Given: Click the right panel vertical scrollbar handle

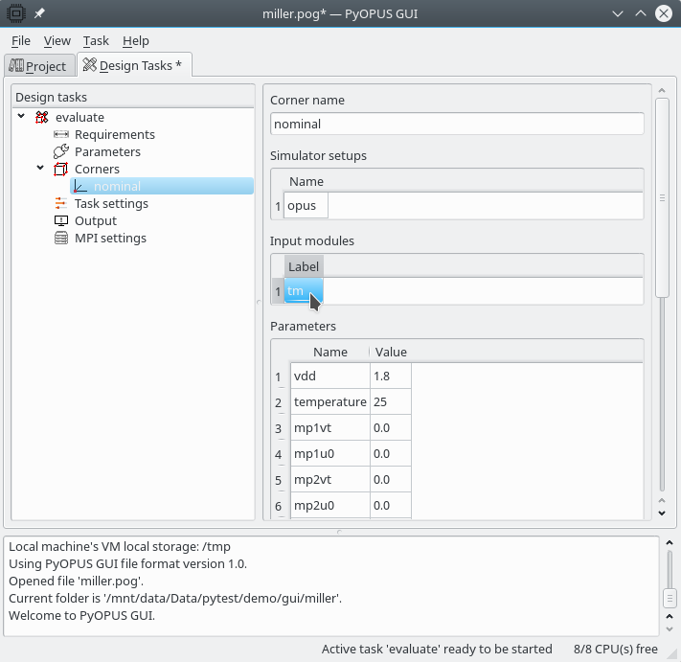Looking at the screenshot, I should tap(661, 198).
